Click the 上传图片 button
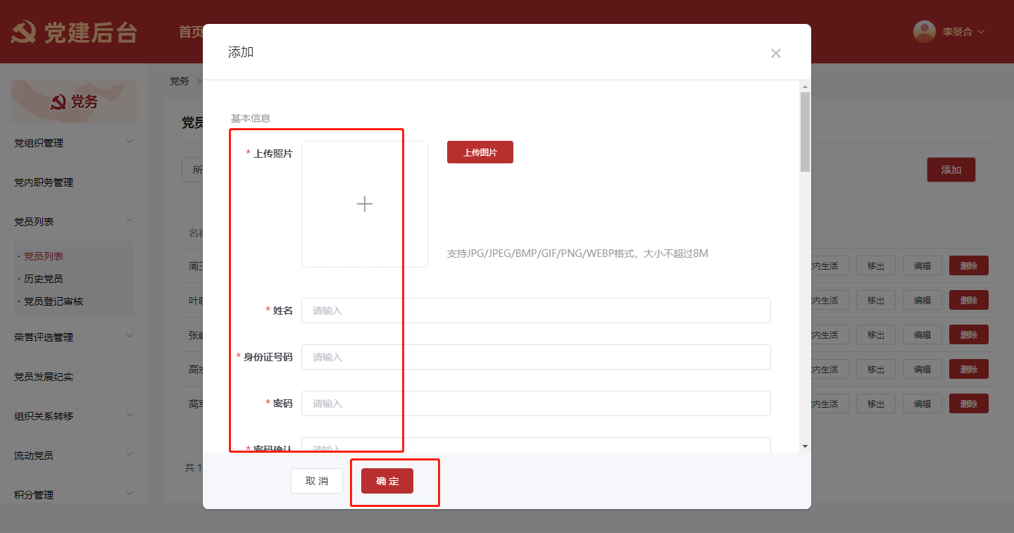The height and width of the screenshot is (533, 1014). (480, 152)
